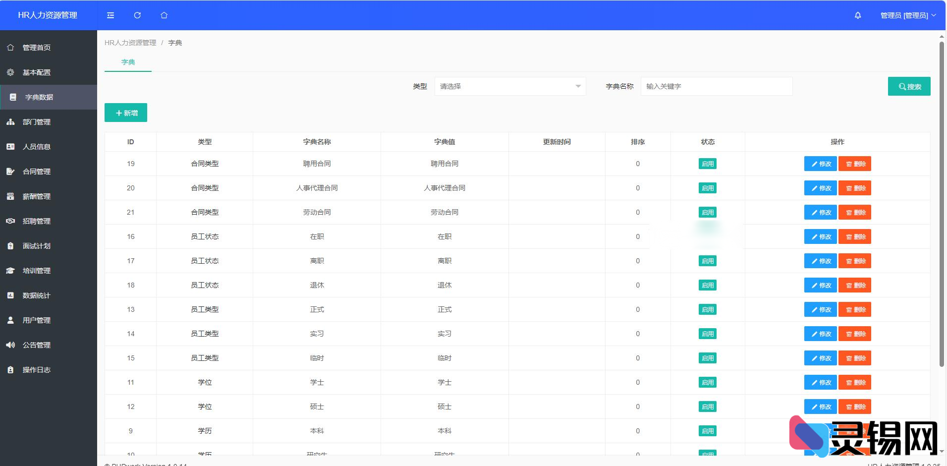The image size is (947, 466).
Task: Open the type filter's dropdown arrow
Action: pyautogui.click(x=578, y=86)
